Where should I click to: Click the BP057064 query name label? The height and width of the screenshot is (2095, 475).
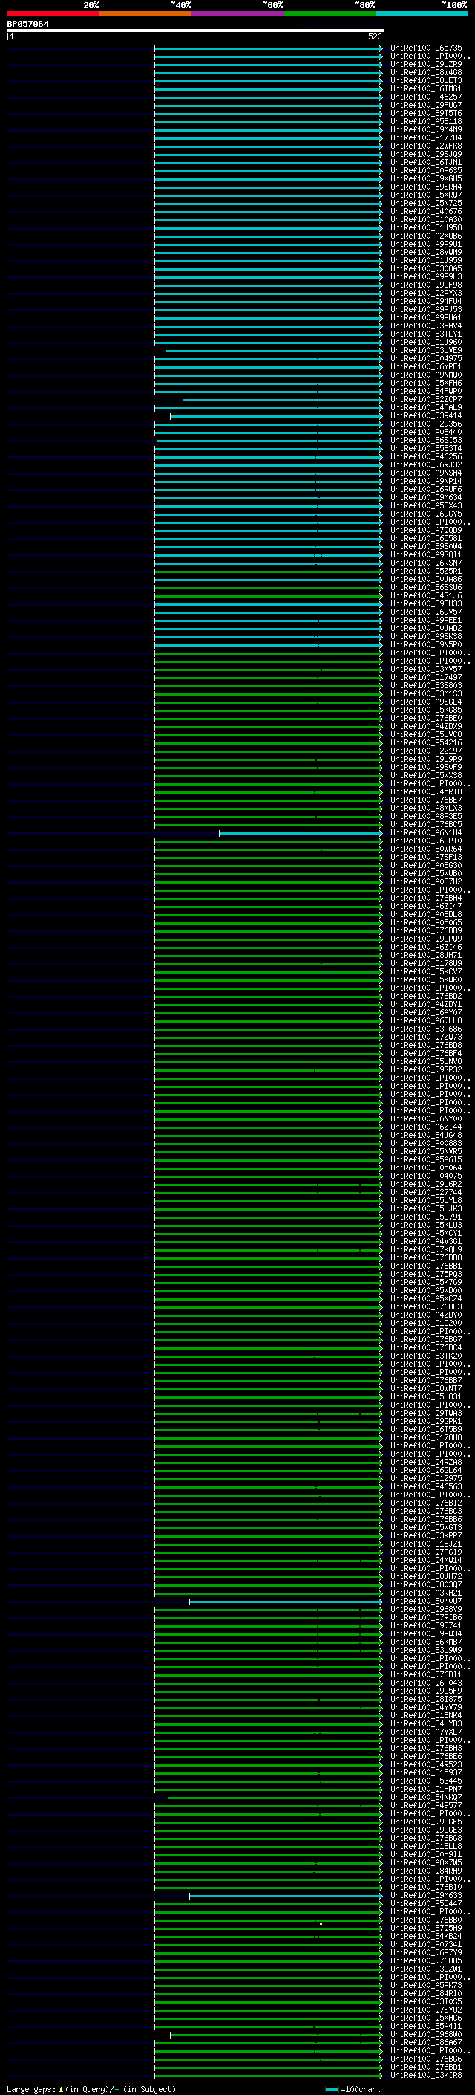[27, 24]
